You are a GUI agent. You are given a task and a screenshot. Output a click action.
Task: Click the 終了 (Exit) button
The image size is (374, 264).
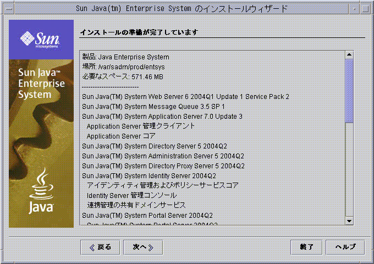pos(306,247)
